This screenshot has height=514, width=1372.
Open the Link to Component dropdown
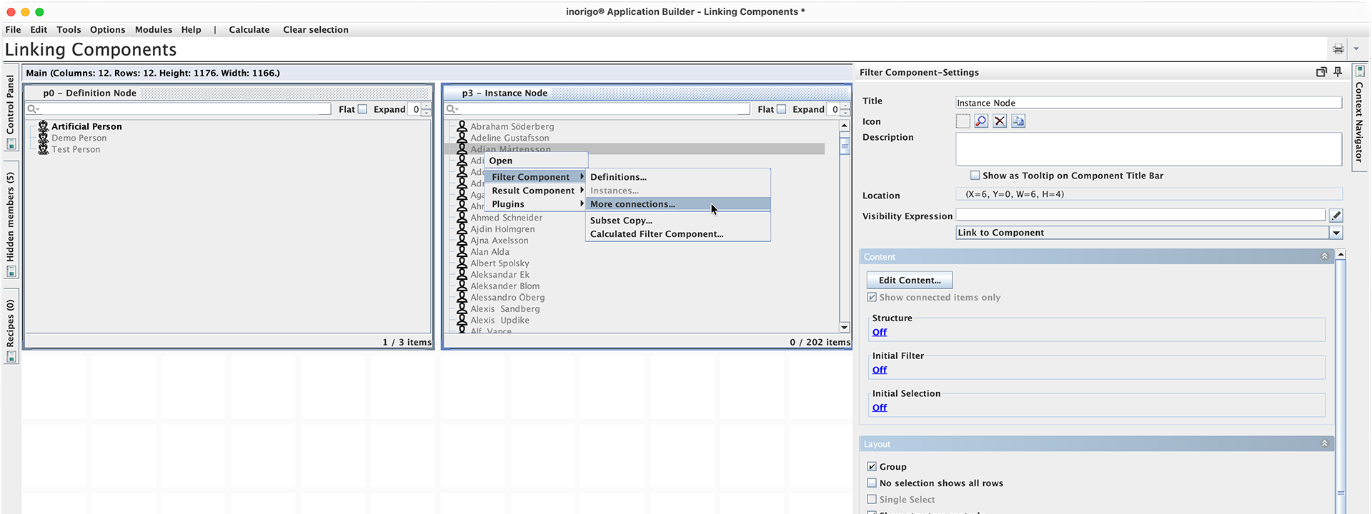(x=1336, y=233)
